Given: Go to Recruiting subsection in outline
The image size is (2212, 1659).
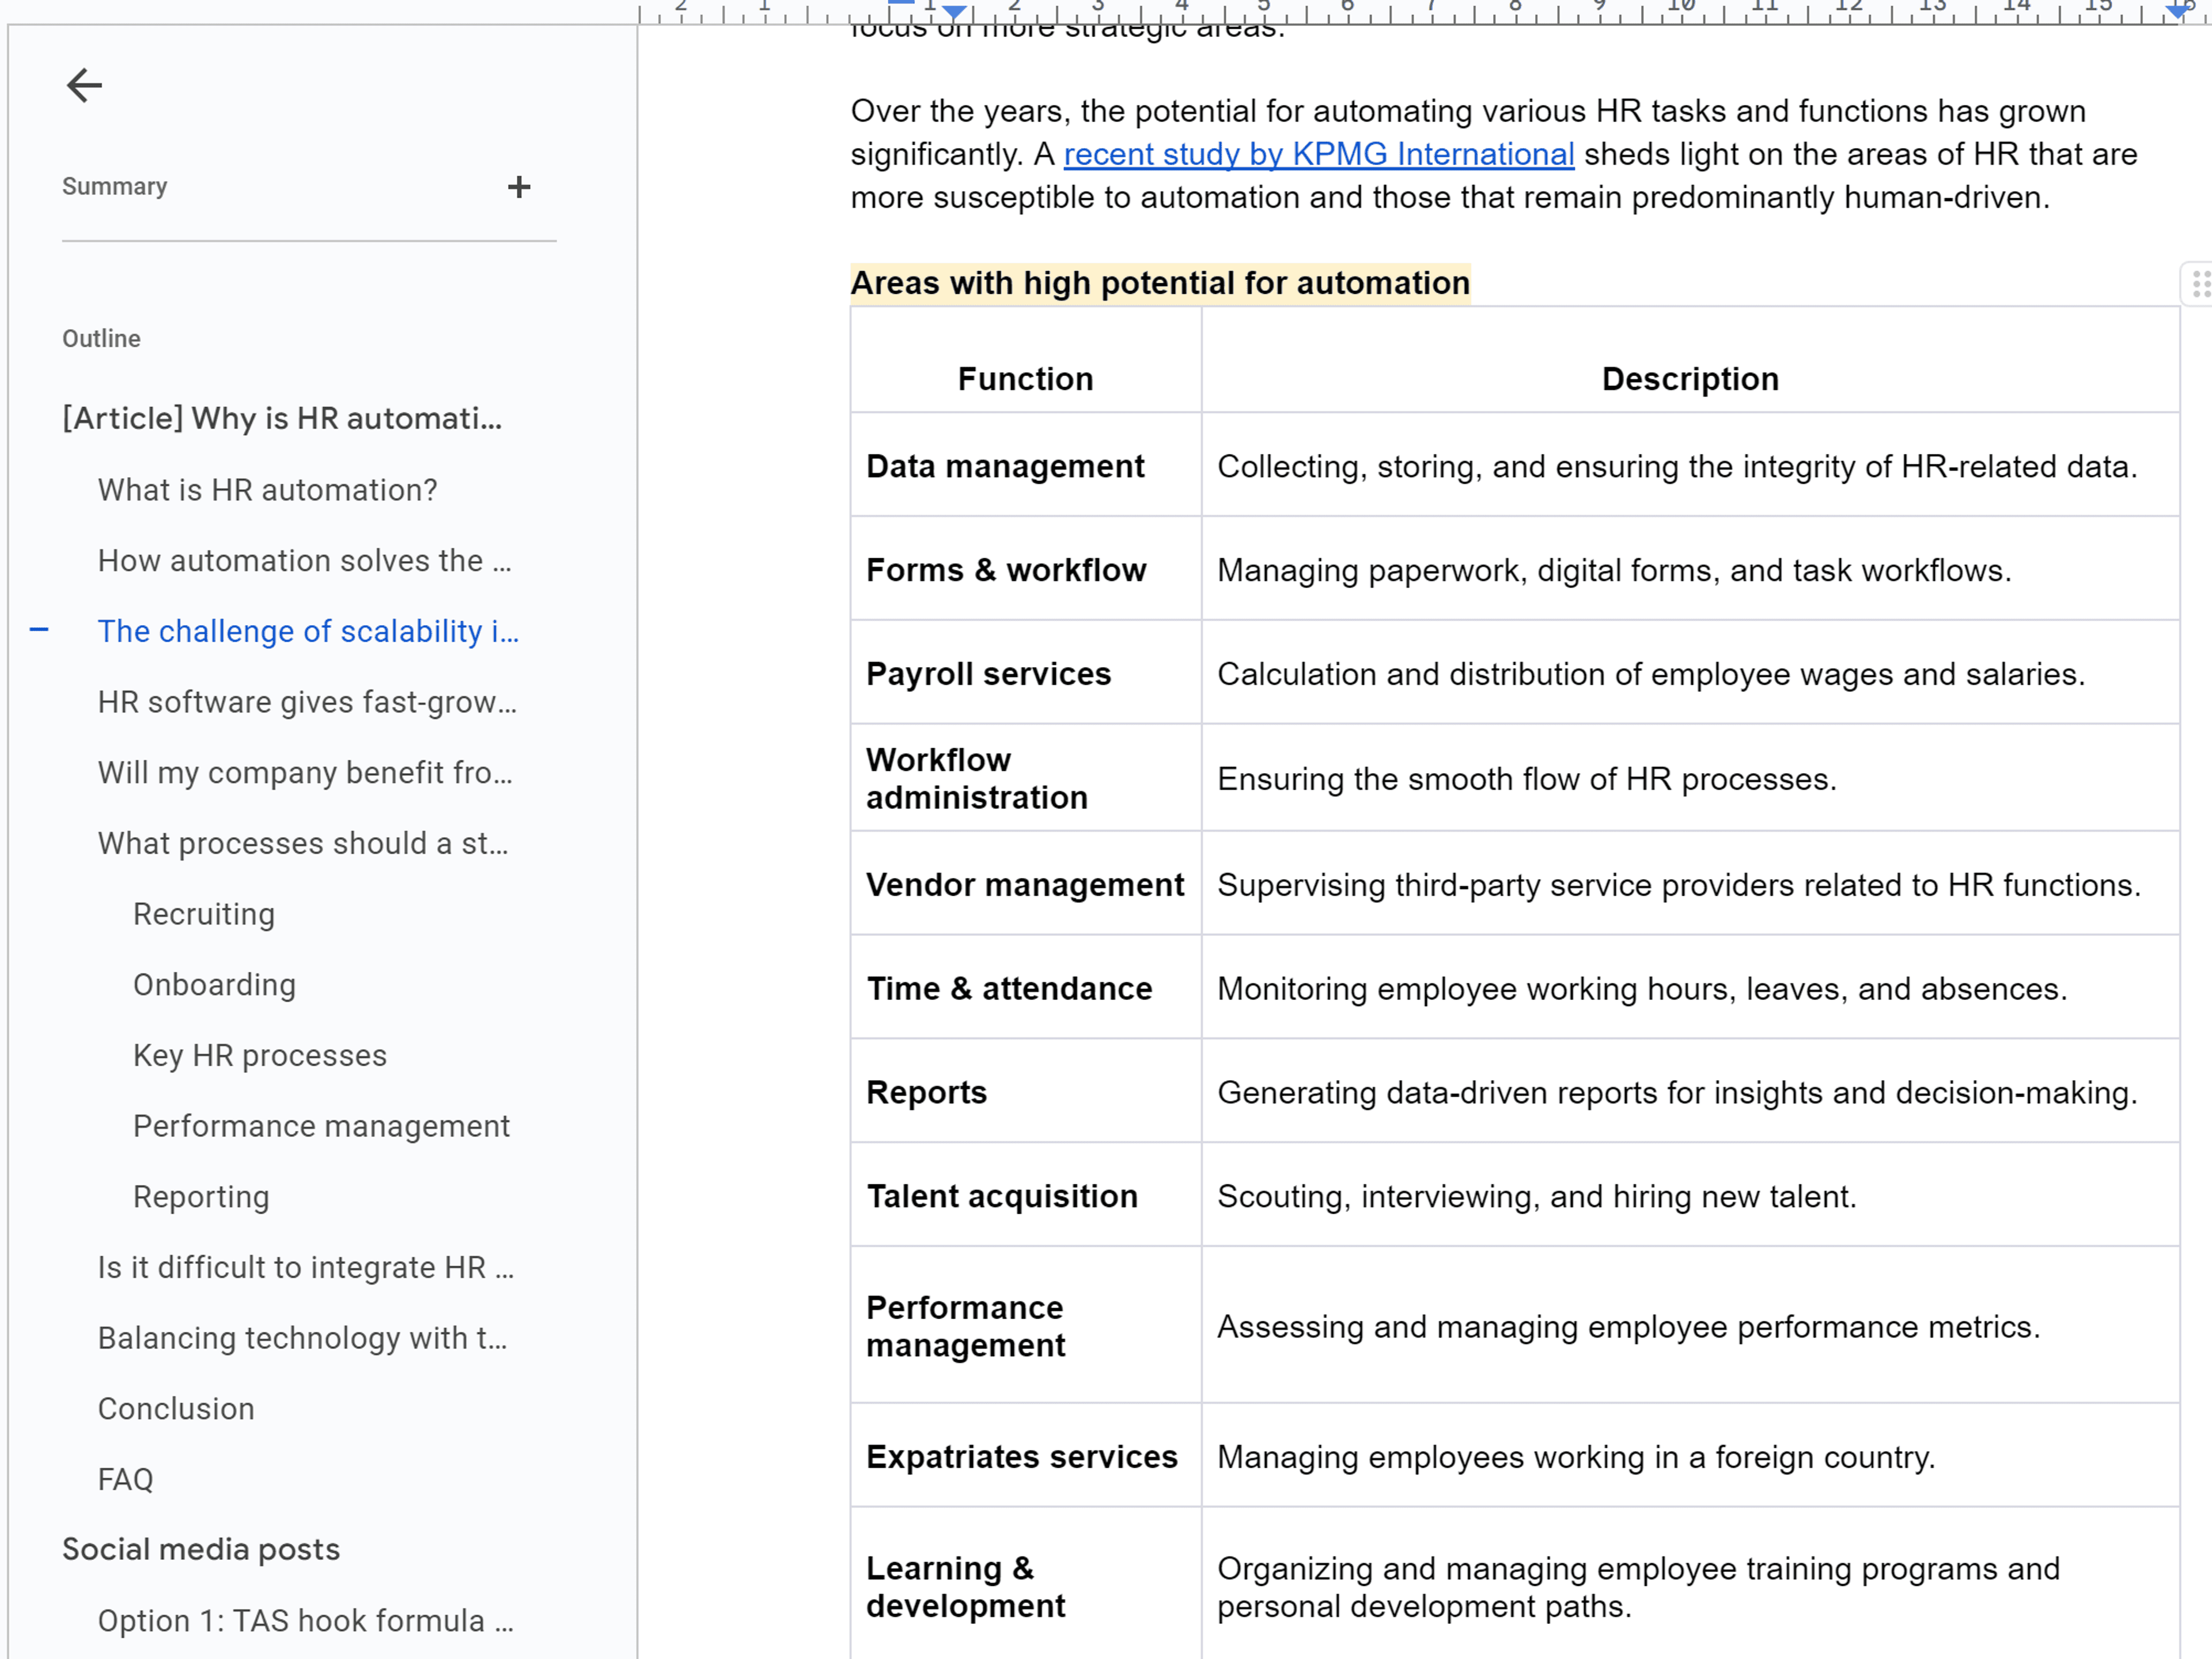Looking at the screenshot, I should (204, 914).
